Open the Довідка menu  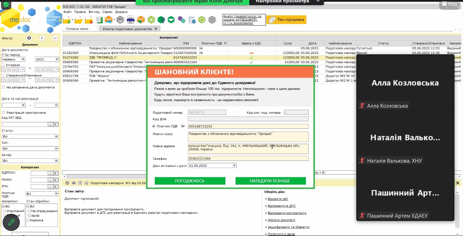(x=121, y=12)
